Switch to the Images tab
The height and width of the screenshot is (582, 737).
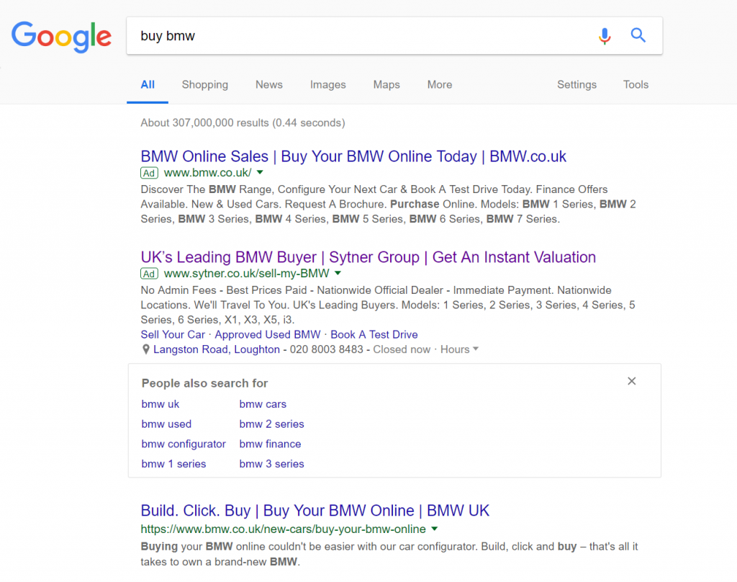pos(327,85)
